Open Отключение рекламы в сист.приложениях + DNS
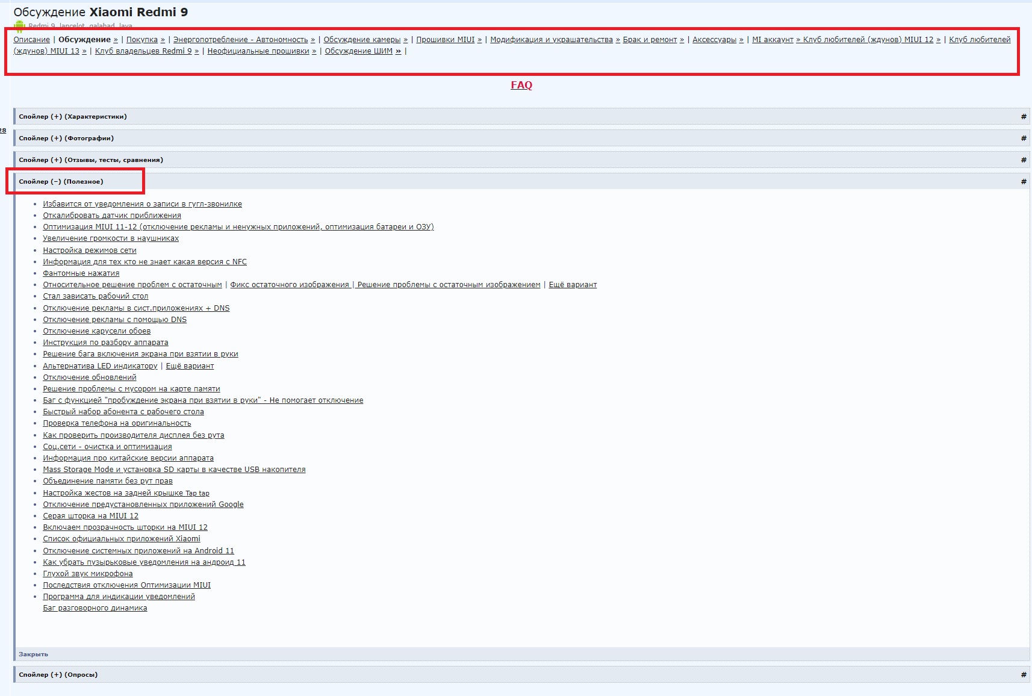The width and height of the screenshot is (1032, 696). [x=136, y=308]
